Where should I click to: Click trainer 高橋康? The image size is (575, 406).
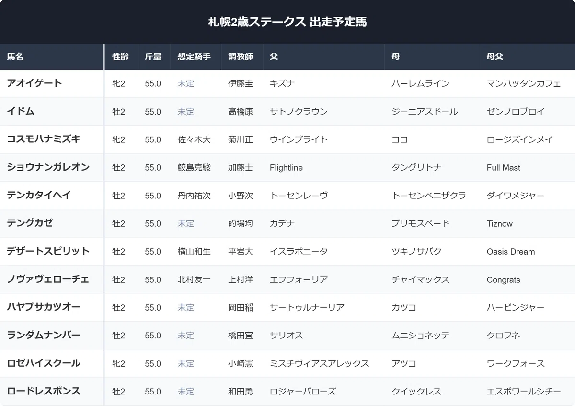point(241,112)
